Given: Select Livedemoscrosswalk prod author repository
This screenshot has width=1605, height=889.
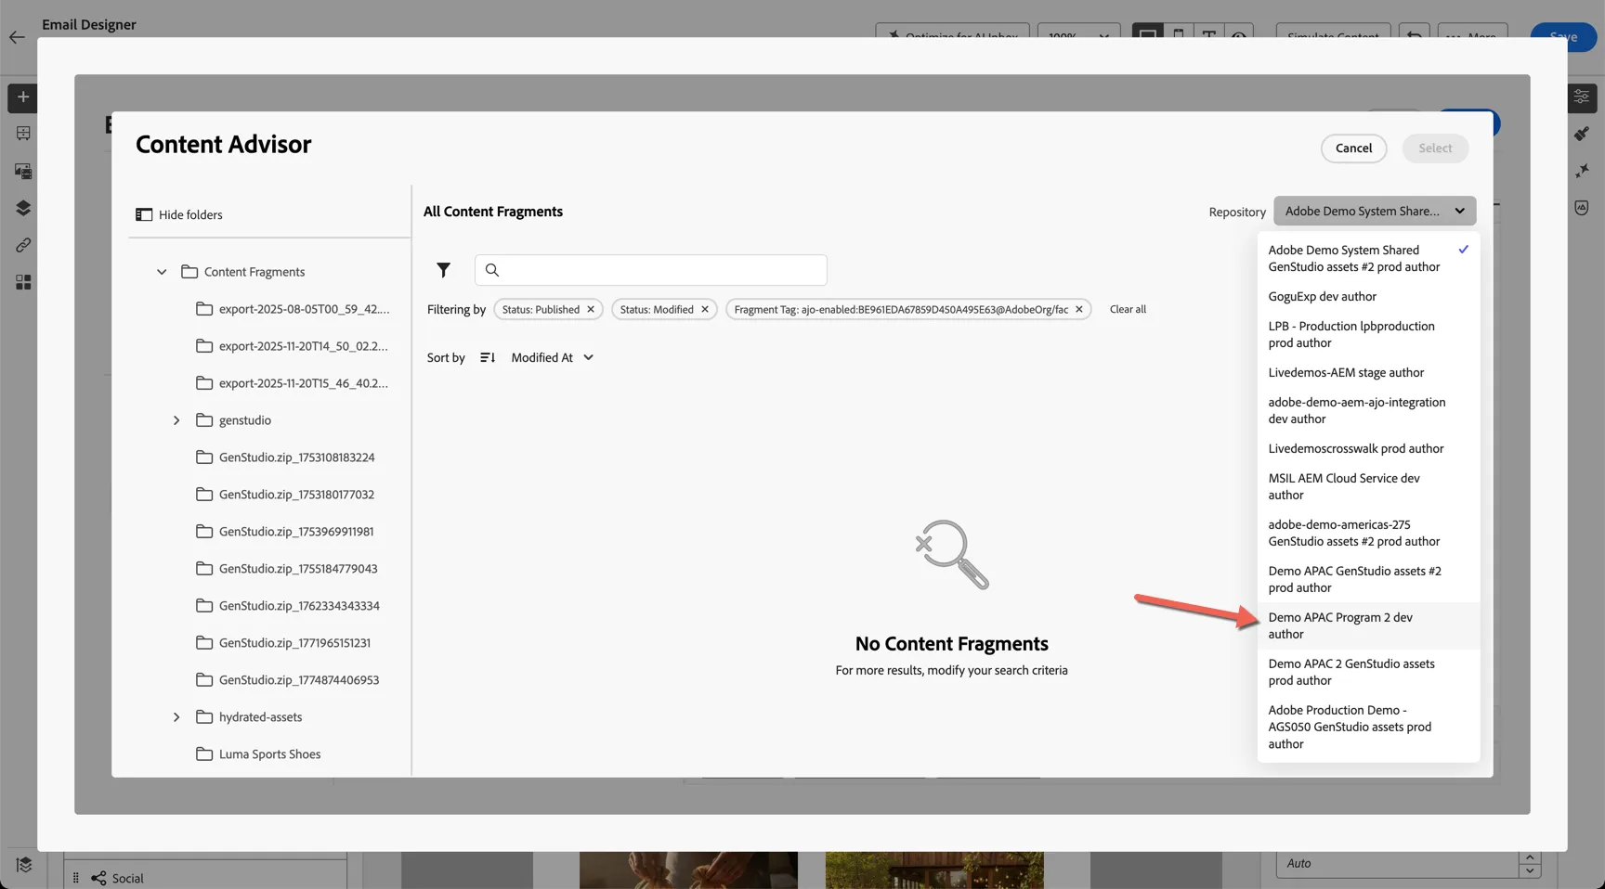Looking at the screenshot, I should 1368,448.
